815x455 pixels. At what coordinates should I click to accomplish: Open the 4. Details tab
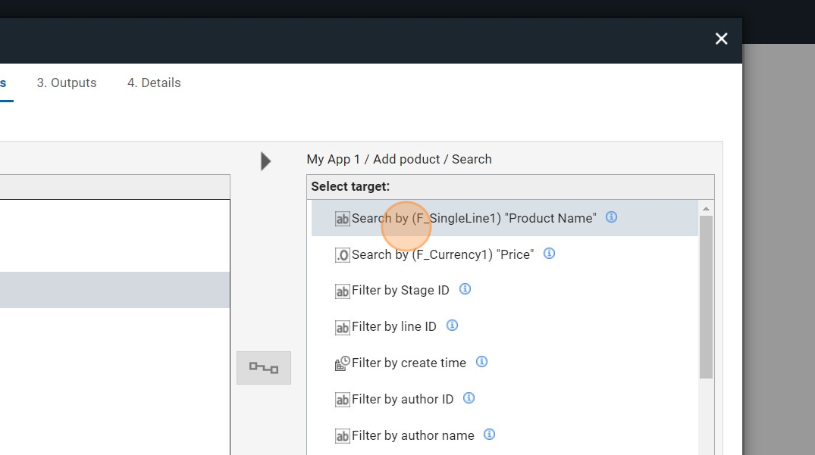(154, 83)
